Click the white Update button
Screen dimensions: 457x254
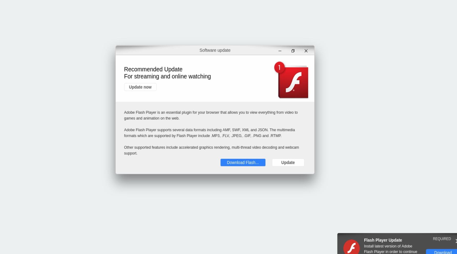288,162
